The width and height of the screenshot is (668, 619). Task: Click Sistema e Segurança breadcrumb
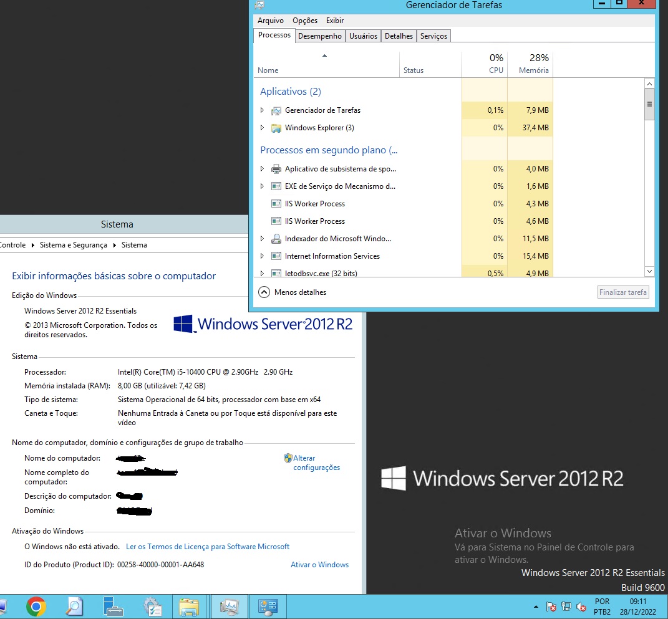(73, 245)
